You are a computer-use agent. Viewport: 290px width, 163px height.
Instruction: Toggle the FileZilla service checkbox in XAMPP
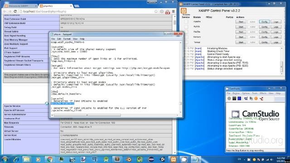[x=186, y=32]
